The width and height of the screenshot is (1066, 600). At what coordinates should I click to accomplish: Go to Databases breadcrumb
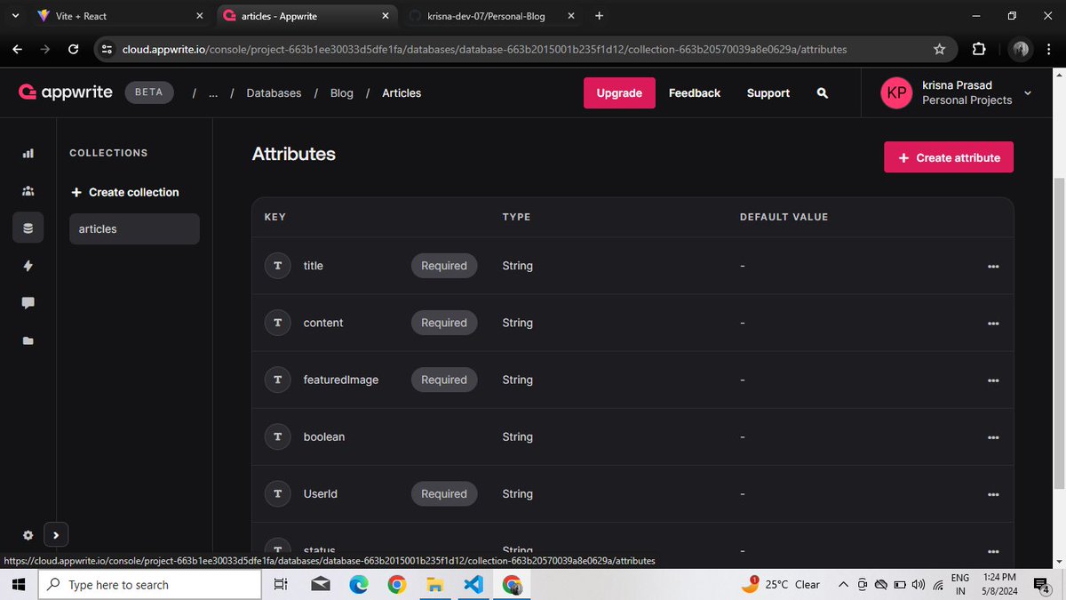[x=274, y=92]
